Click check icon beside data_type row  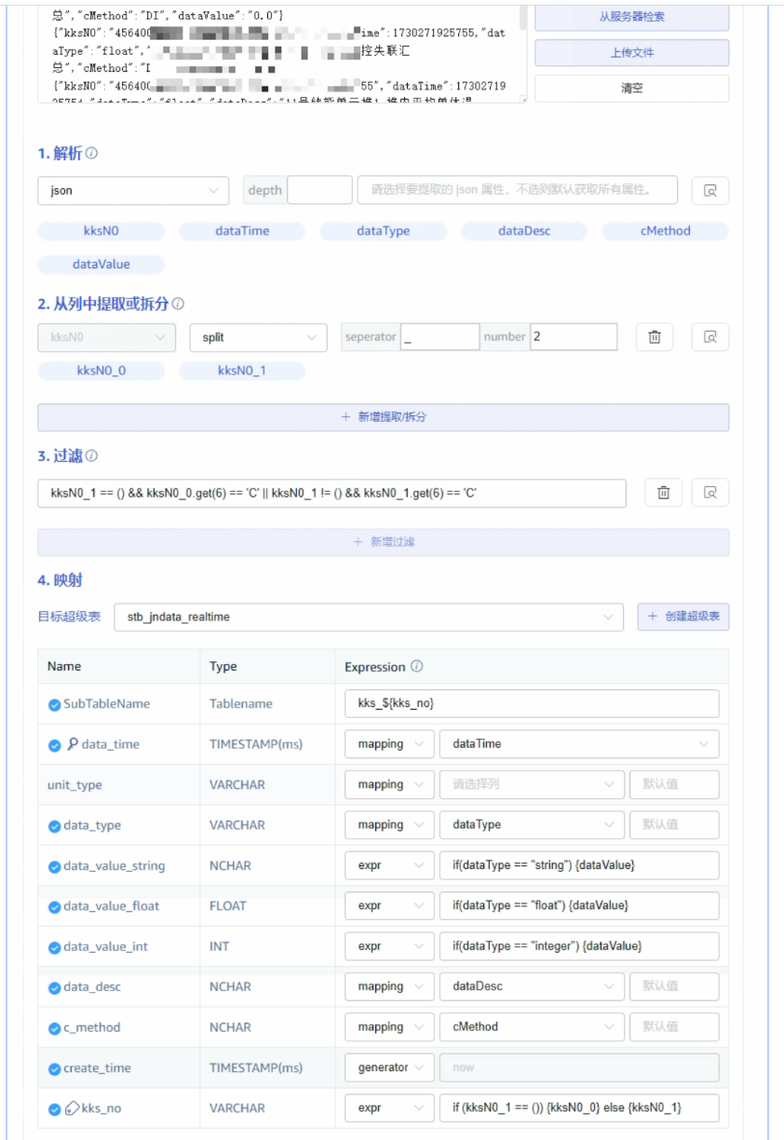click(x=55, y=825)
